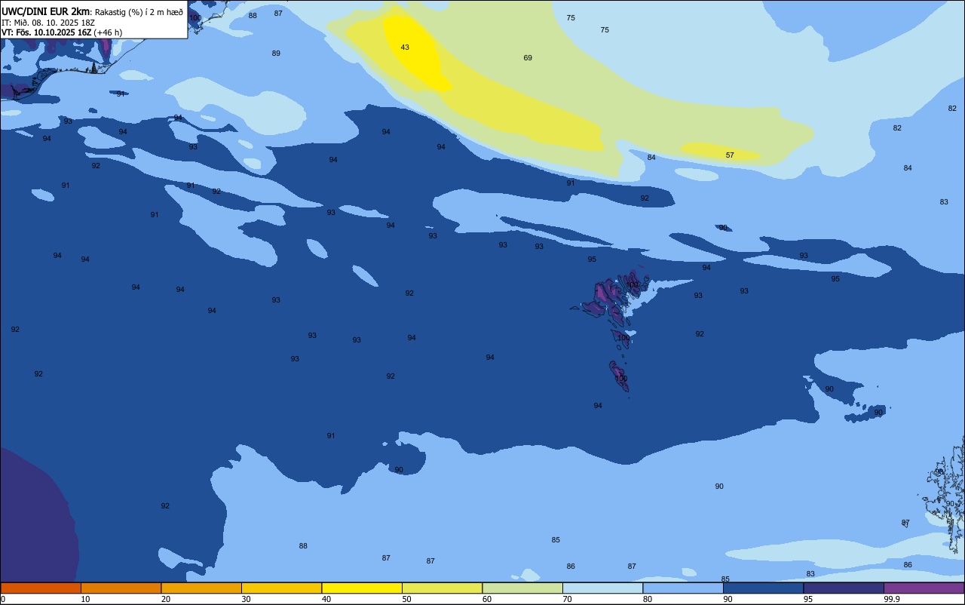Choose the 60–70 light green legend swatch
Screen dimensions: 965x605
point(522,588)
